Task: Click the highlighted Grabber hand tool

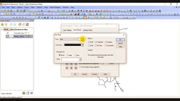Action: click(x=85, y=17)
